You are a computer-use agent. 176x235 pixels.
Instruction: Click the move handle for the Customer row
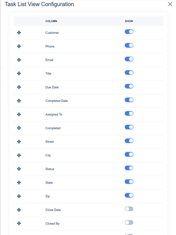(x=19, y=33)
